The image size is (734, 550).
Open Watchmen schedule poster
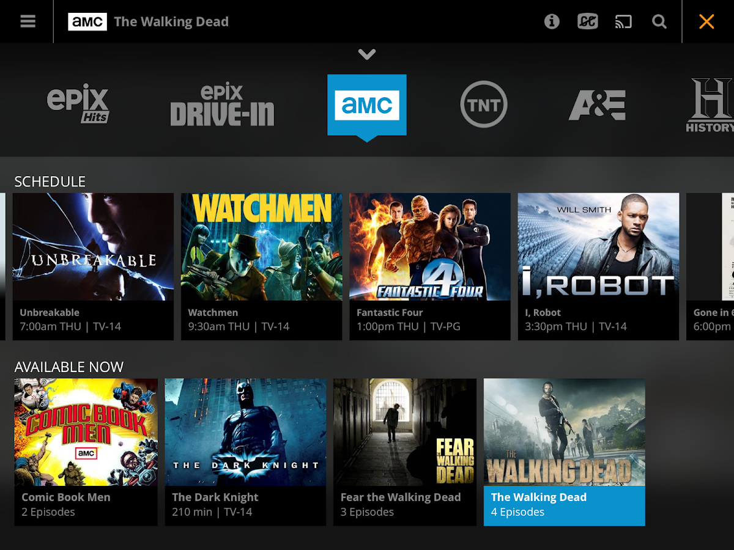point(261,247)
